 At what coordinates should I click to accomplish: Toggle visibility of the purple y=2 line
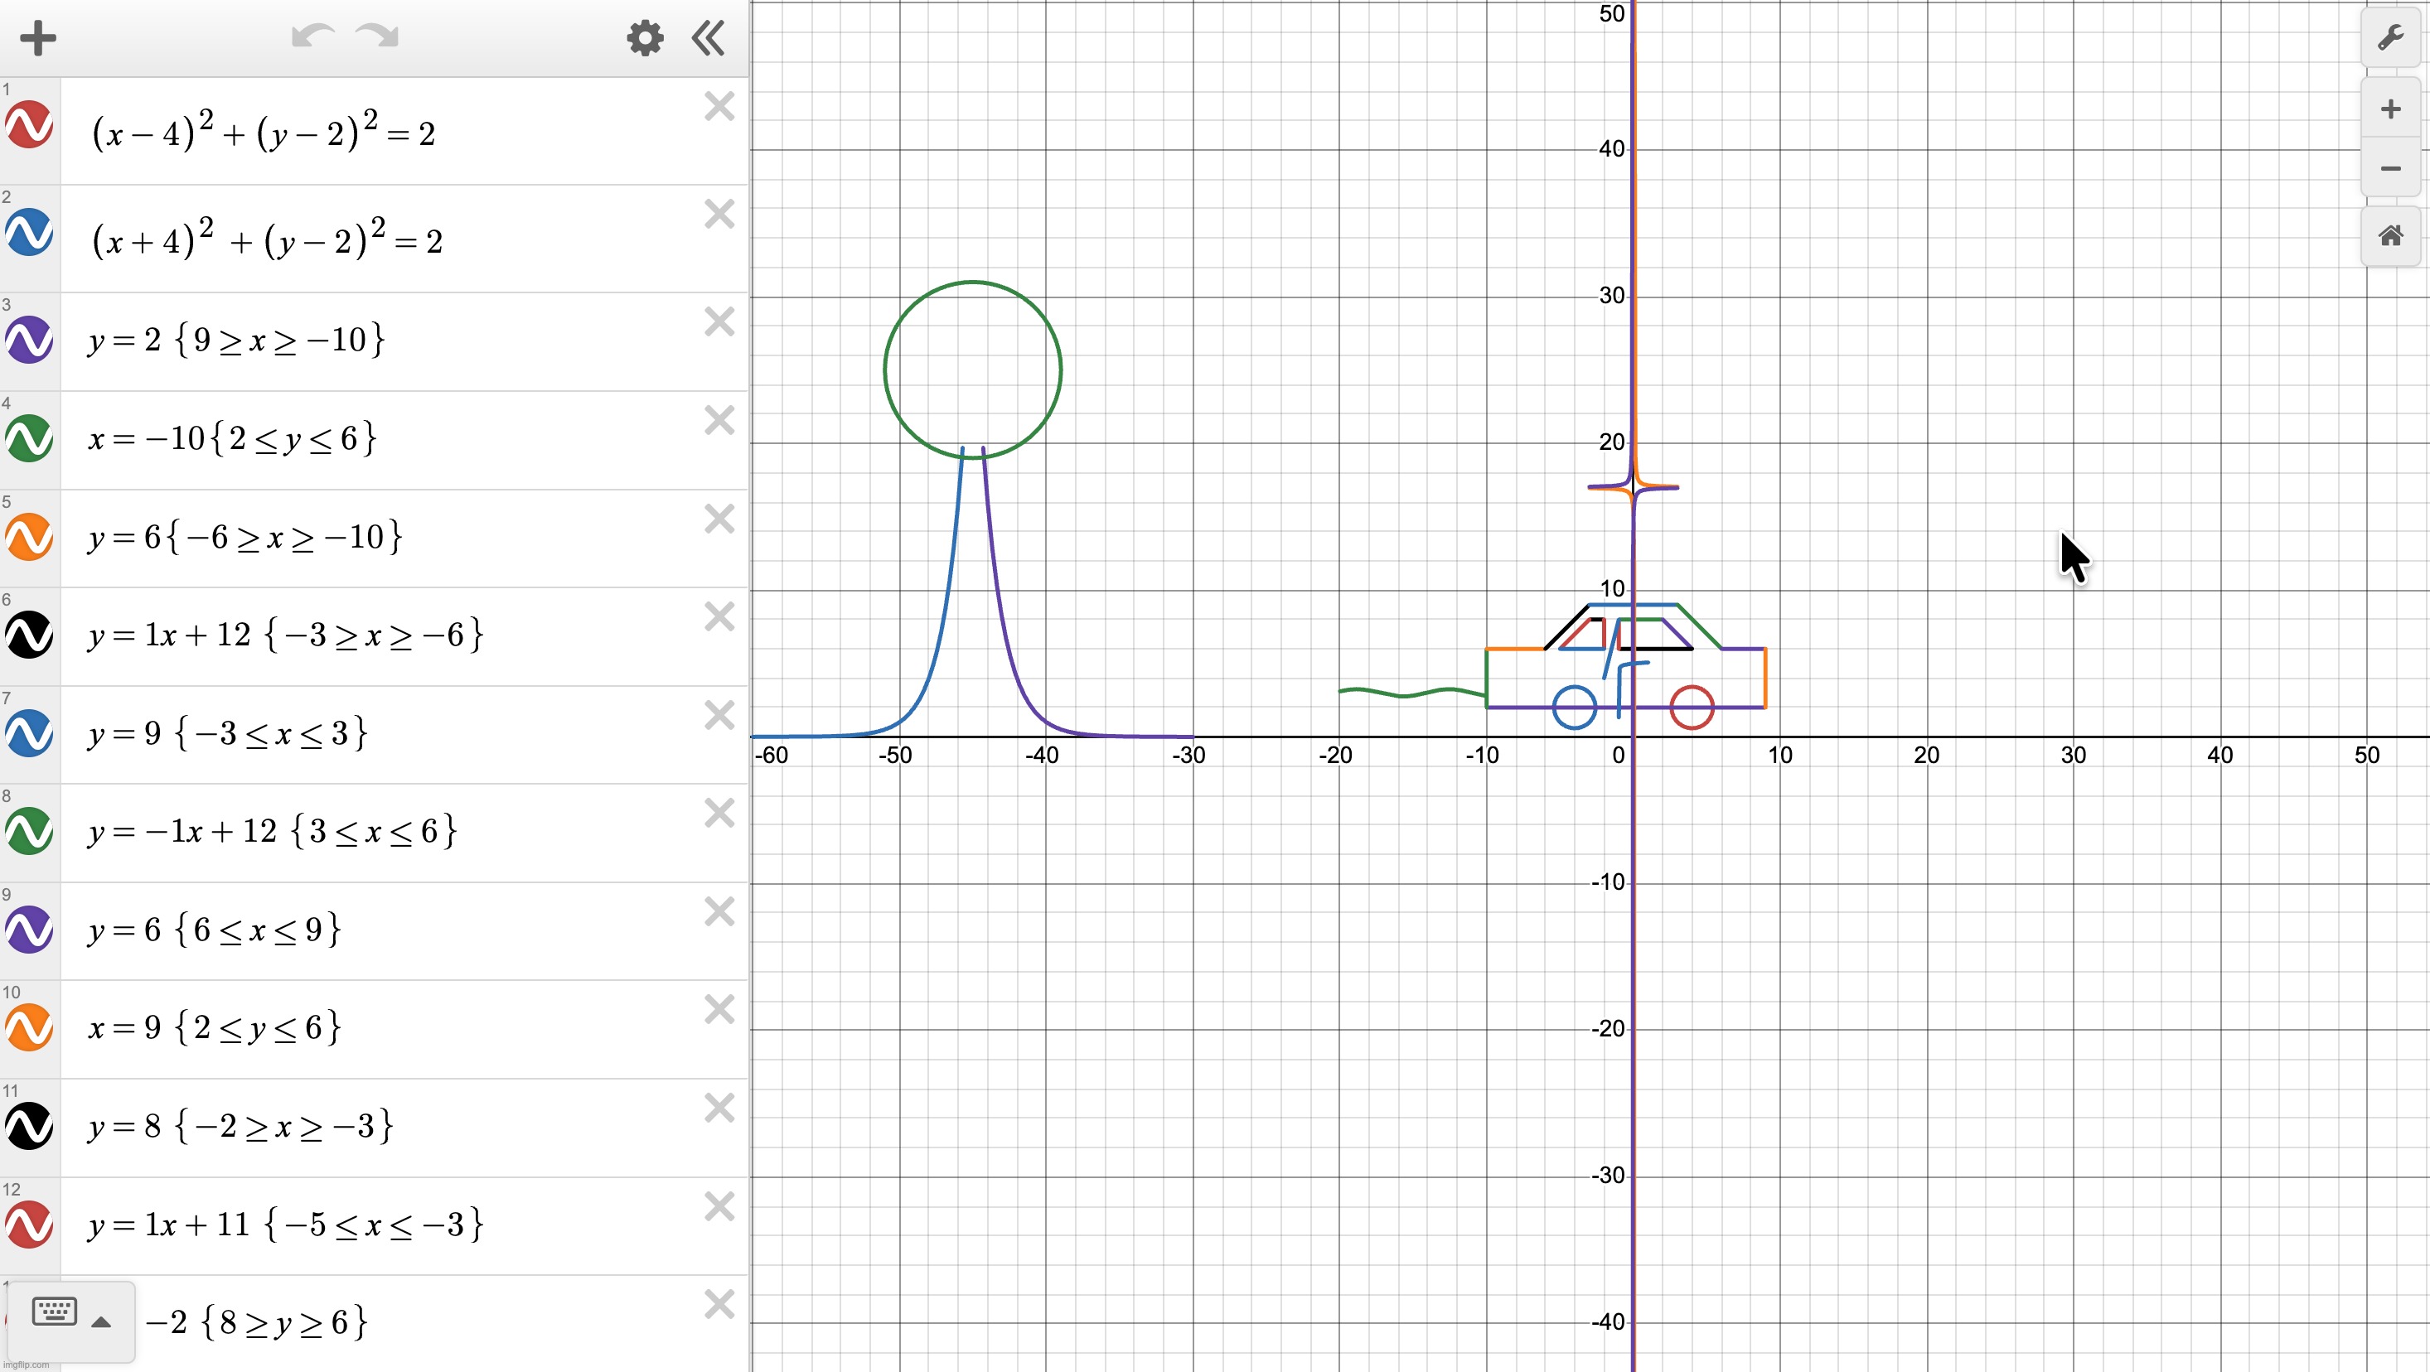point(27,341)
